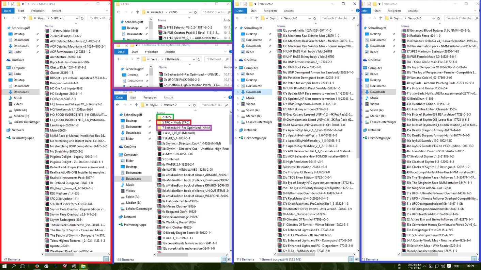Open the Ansicht tab in 5 TPC window
This screenshot has width=481, height=270.
coord(57,11)
